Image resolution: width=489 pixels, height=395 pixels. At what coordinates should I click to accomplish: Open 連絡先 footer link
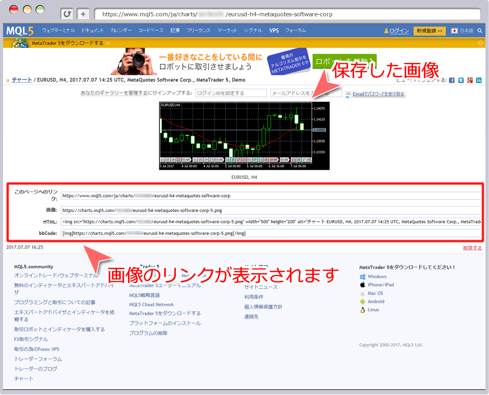251,317
